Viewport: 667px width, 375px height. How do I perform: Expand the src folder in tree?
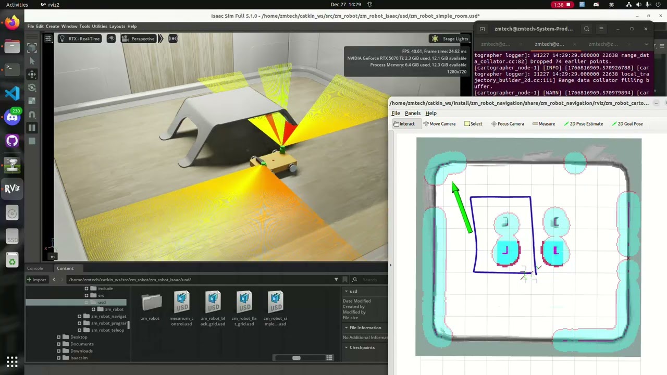point(87,295)
